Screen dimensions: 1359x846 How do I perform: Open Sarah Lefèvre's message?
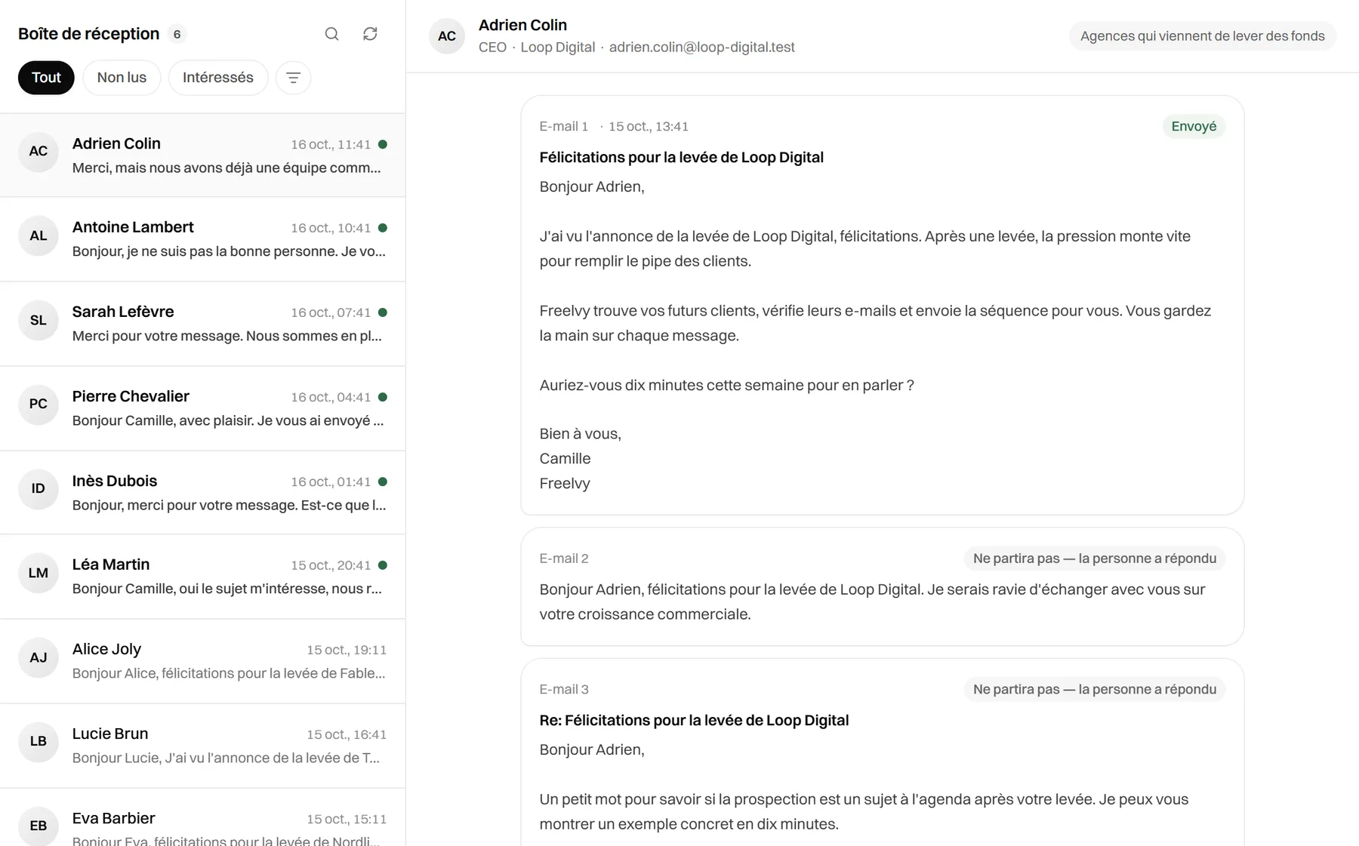(202, 324)
